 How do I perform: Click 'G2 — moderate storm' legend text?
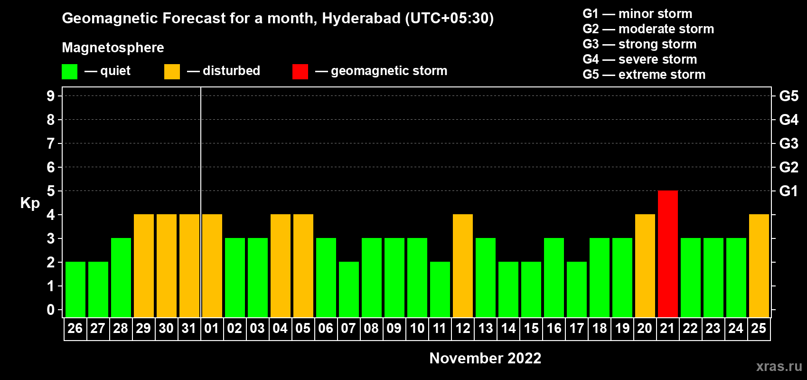pyautogui.click(x=648, y=29)
